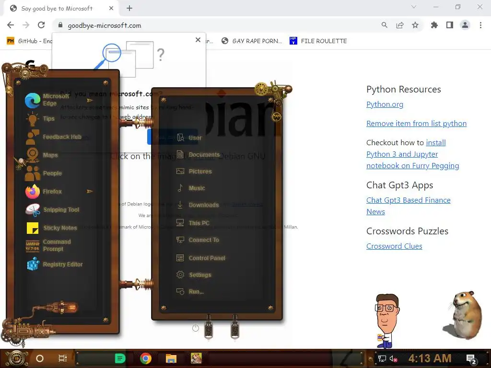Viewport: 491px width, 368px height.
Task: Go back in Chrome
Action: click(x=11, y=25)
